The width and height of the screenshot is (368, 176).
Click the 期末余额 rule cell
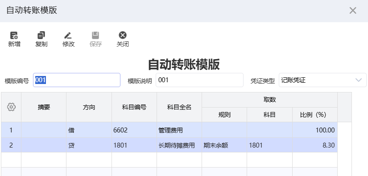224,145
